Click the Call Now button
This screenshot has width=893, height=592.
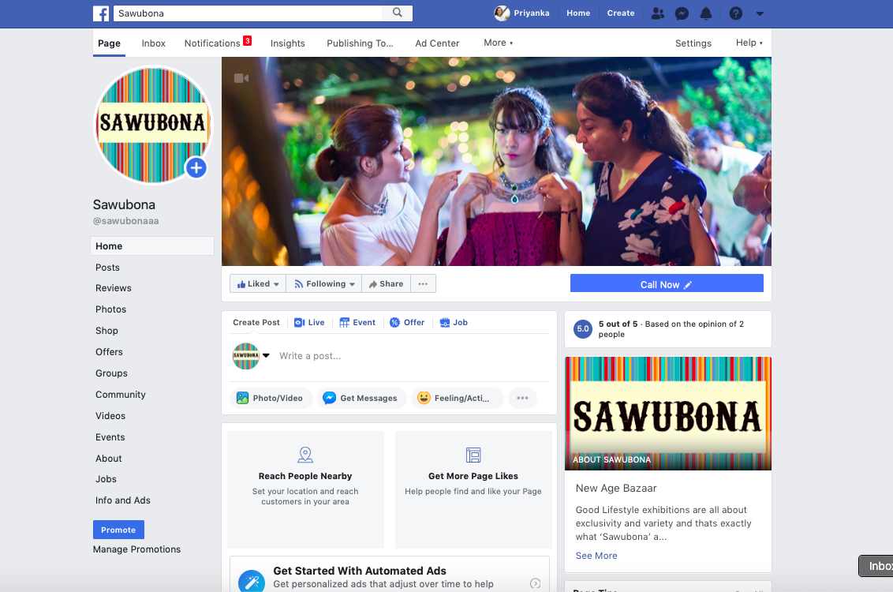pos(666,284)
